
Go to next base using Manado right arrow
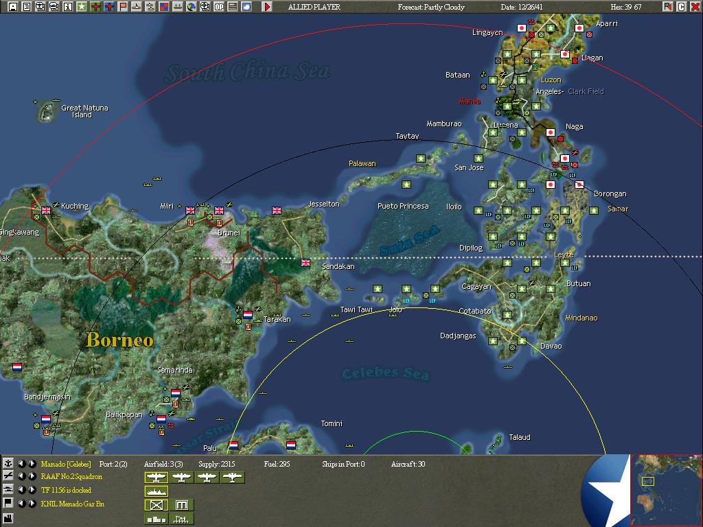coord(32,464)
